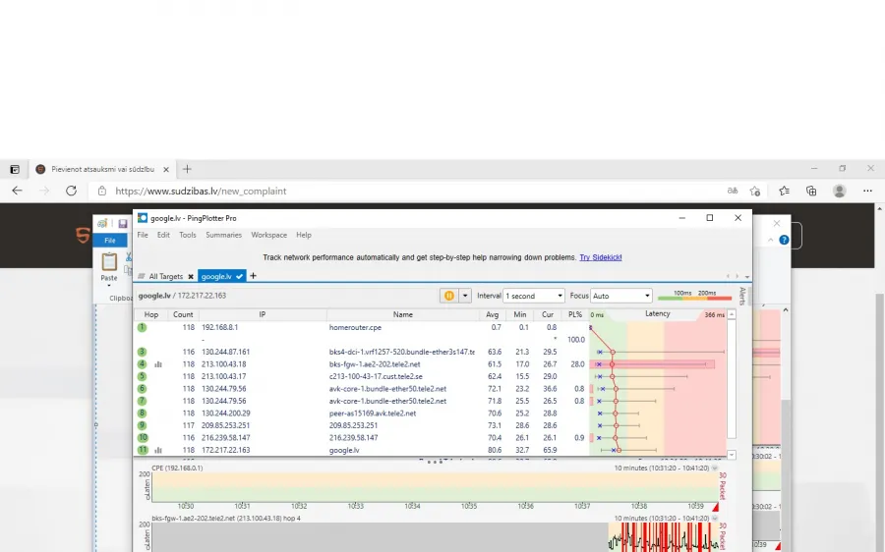Toggle timeline graph icon for hop 4
Viewport: 885px width, 552px height.
[158, 364]
